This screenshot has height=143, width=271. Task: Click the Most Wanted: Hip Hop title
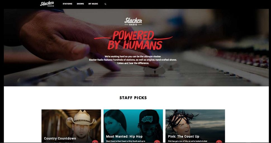[124, 136]
